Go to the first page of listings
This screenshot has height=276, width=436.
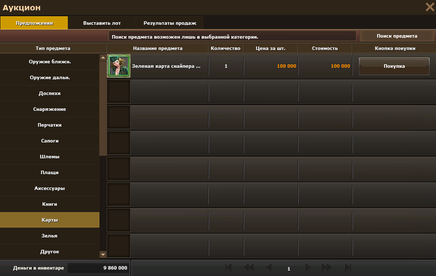tap(228, 268)
